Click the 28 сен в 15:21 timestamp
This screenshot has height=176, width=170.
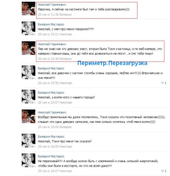(x=48, y=34)
